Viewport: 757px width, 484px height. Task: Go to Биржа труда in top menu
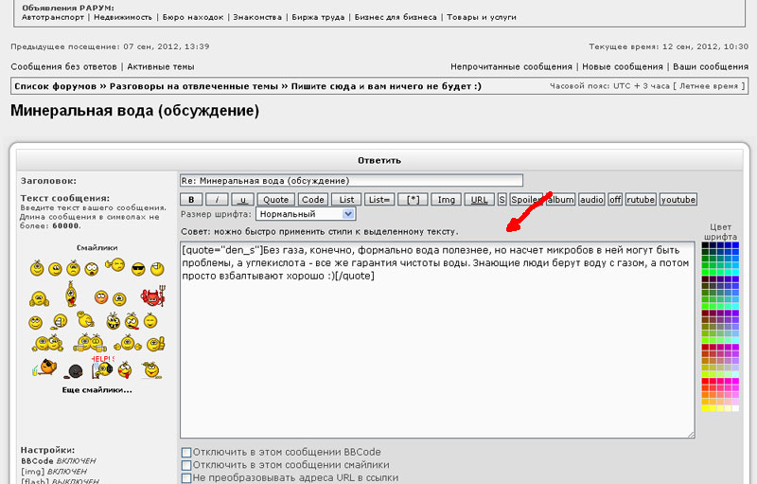click(x=320, y=17)
